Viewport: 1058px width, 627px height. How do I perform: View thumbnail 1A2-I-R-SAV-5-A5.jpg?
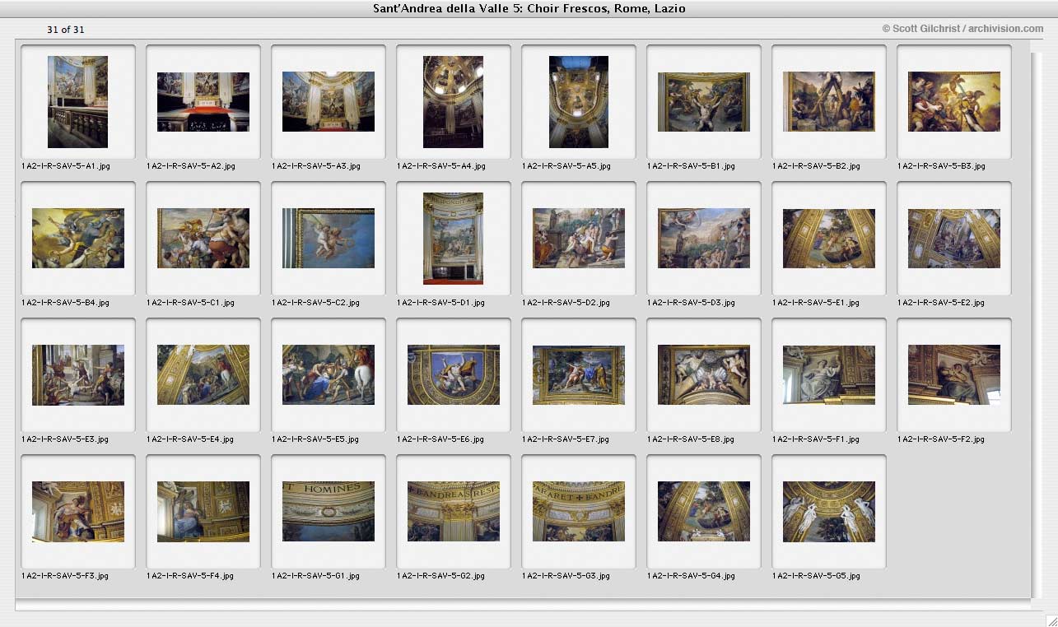[x=579, y=102]
